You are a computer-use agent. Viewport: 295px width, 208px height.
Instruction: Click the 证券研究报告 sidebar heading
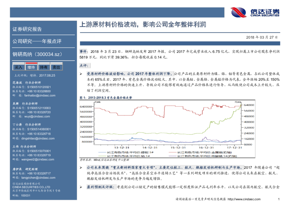coord(27,29)
